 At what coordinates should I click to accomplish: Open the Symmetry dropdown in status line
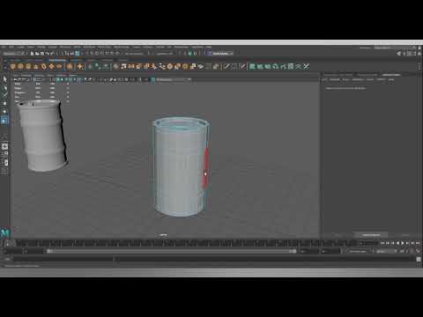(x=165, y=54)
